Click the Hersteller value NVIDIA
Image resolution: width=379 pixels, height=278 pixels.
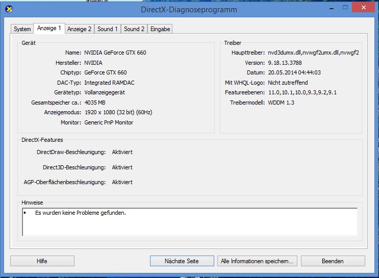click(93, 63)
